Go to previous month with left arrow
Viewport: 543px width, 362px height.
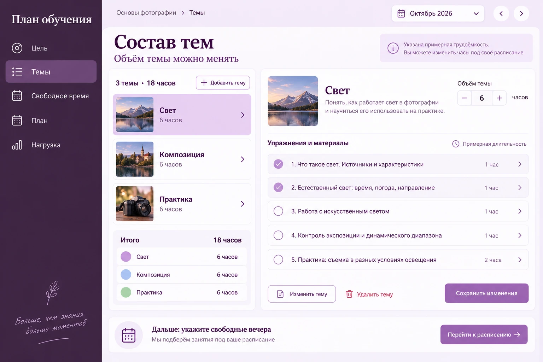pos(501,13)
